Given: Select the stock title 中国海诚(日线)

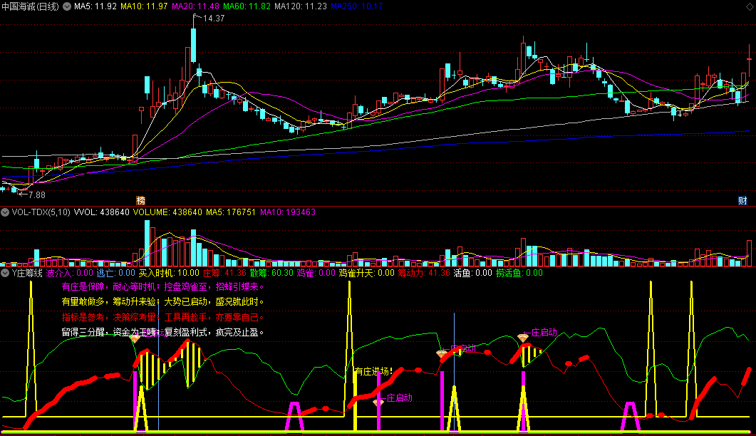Looking at the screenshot, I should [x=30, y=6].
